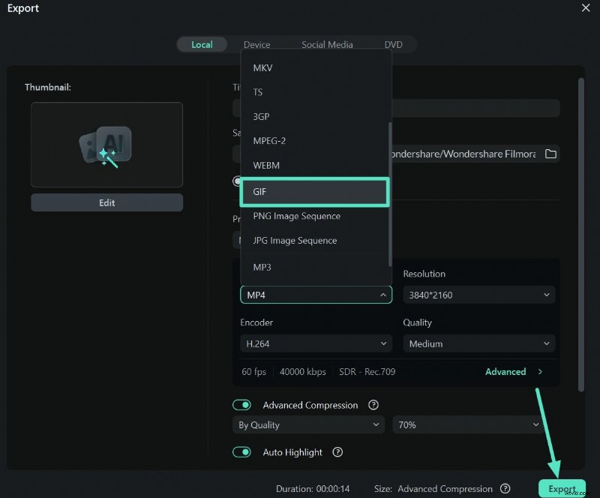Open the 70% compression level dropdown
The height and width of the screenshot is (498, 600).
pyautogui.click(x=467, y=424)
